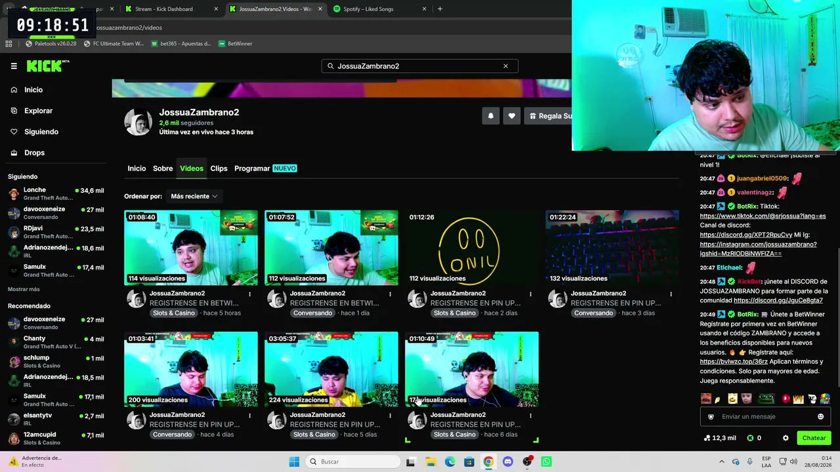This screenshot has width=840, height=472.
Task: Open options menu for the 2 días video
Action: [530, 294]
